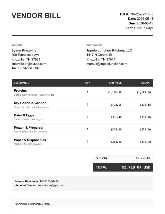Viewport: 165px width, 214px height.
Task: Select the Dry Goods & Canned row
Action: pos(82,105)
